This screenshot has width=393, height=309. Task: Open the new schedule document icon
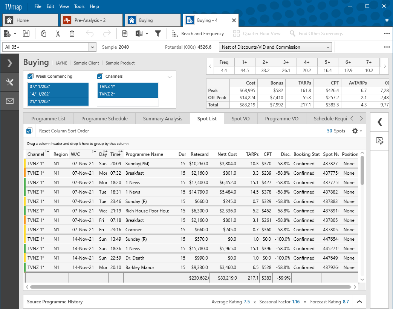(x=7, y=33)
